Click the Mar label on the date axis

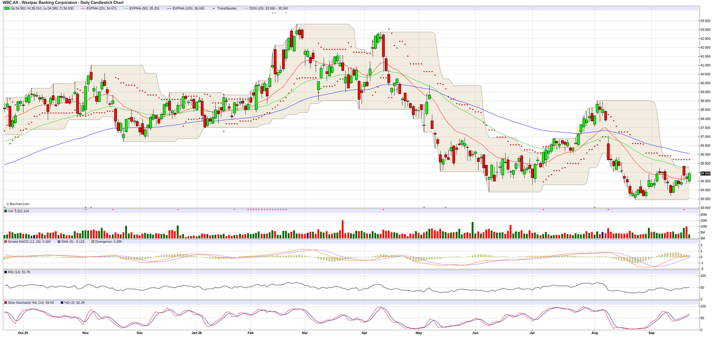pyautogui.click(x=305, y=333)
